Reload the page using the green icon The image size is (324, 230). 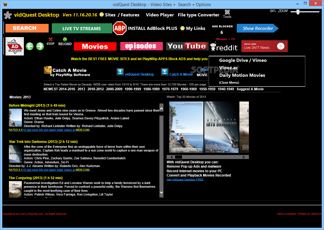(x=65, y=39)
